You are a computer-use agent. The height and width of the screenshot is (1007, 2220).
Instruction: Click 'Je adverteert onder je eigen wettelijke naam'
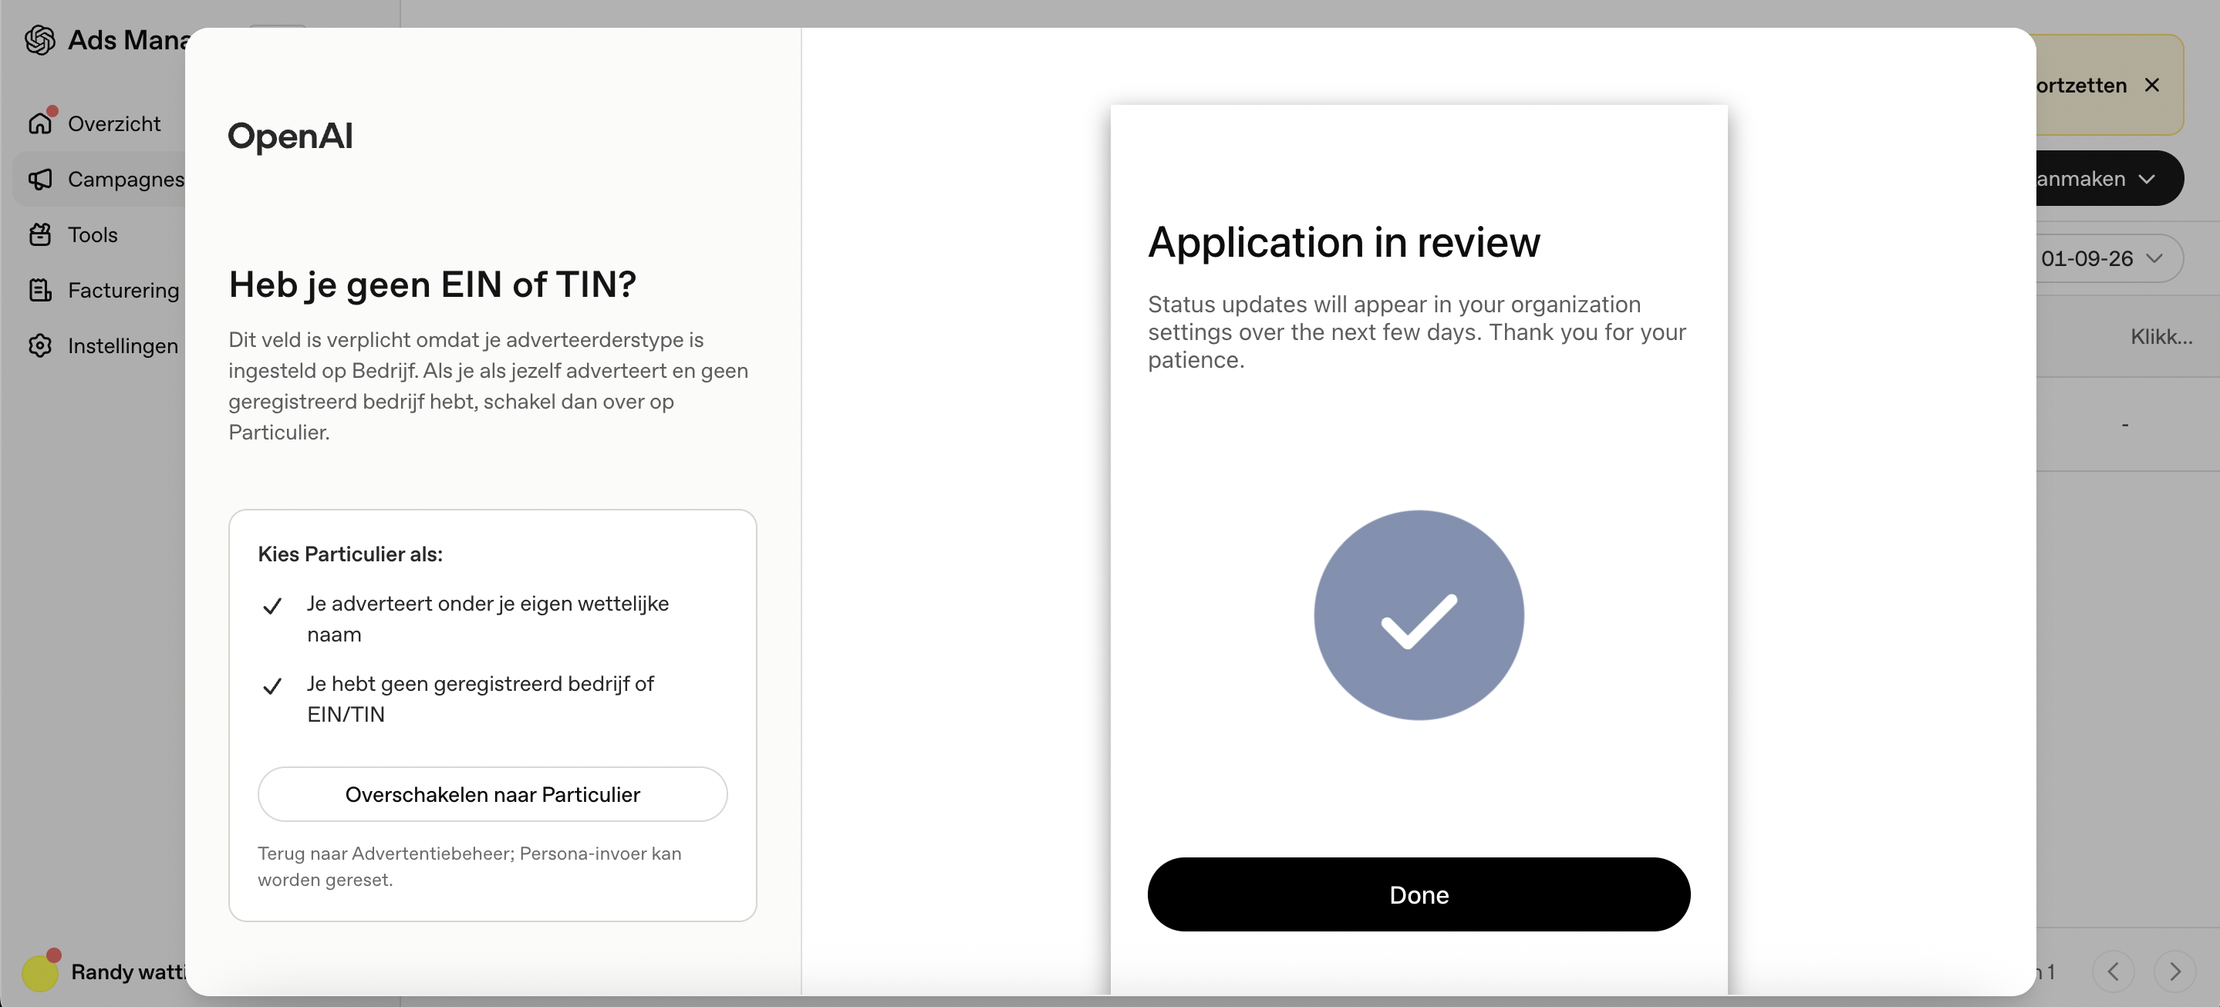pyautogui.click(x=488, y=618)
